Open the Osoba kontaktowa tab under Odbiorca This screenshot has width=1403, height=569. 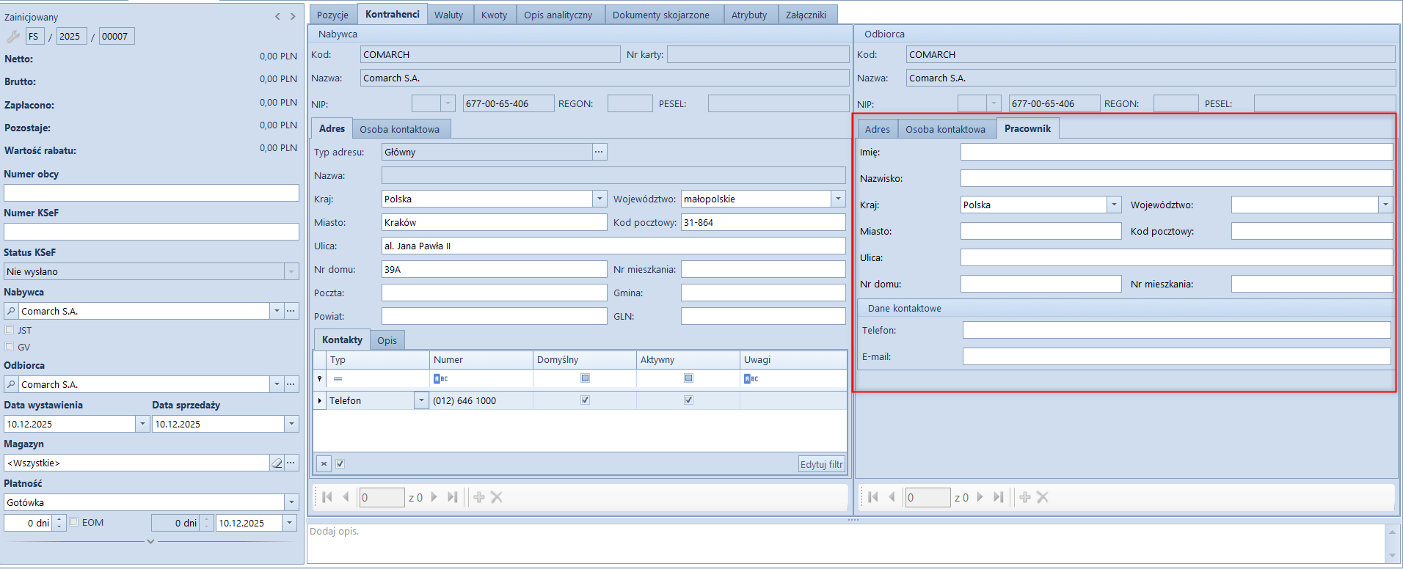tap(945, 129)
